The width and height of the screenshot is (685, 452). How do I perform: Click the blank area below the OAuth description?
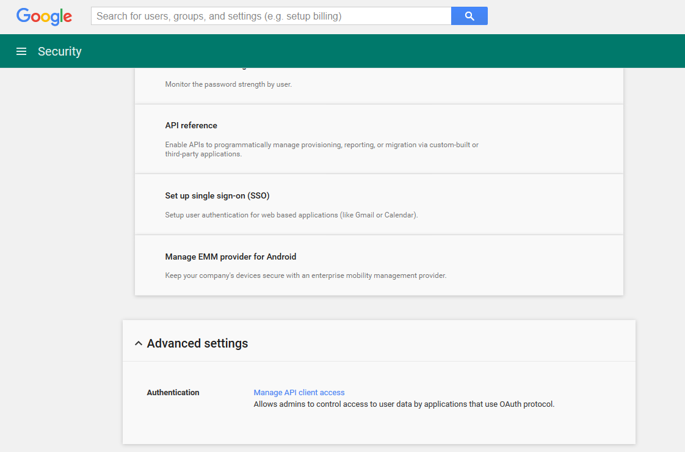point(379,428)
